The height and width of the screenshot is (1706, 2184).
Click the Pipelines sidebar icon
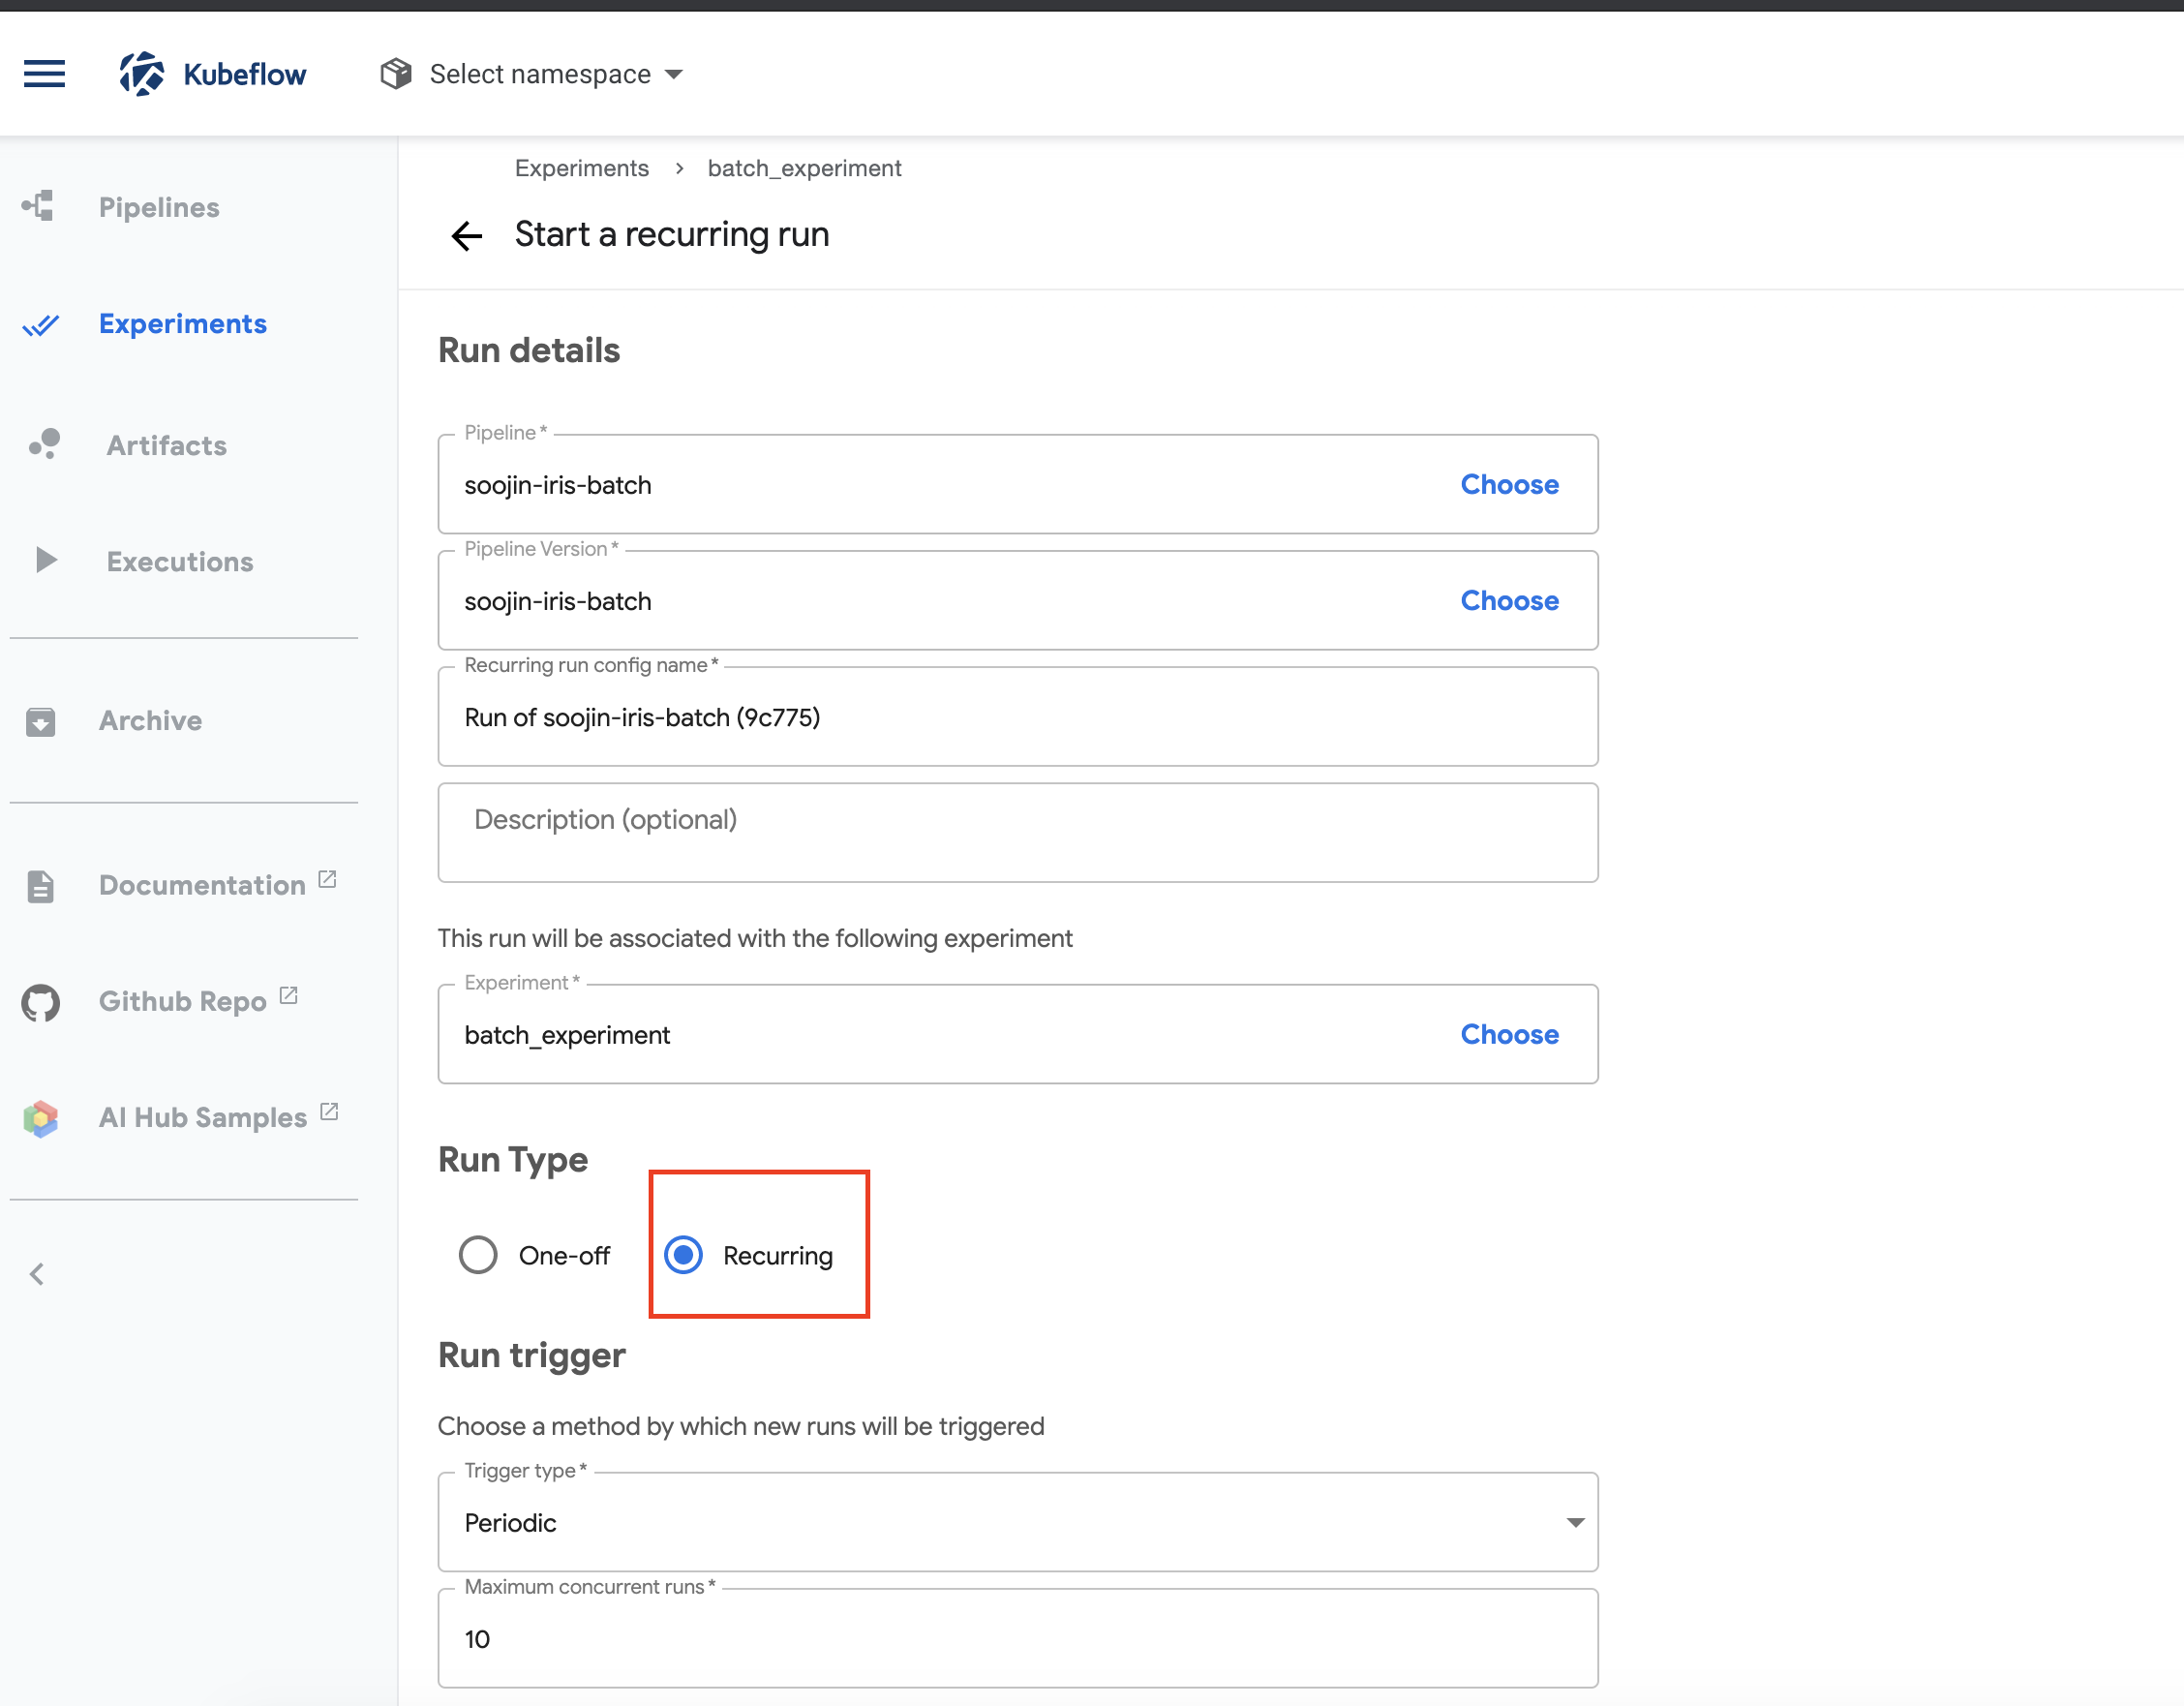click(x=39, y=206)
